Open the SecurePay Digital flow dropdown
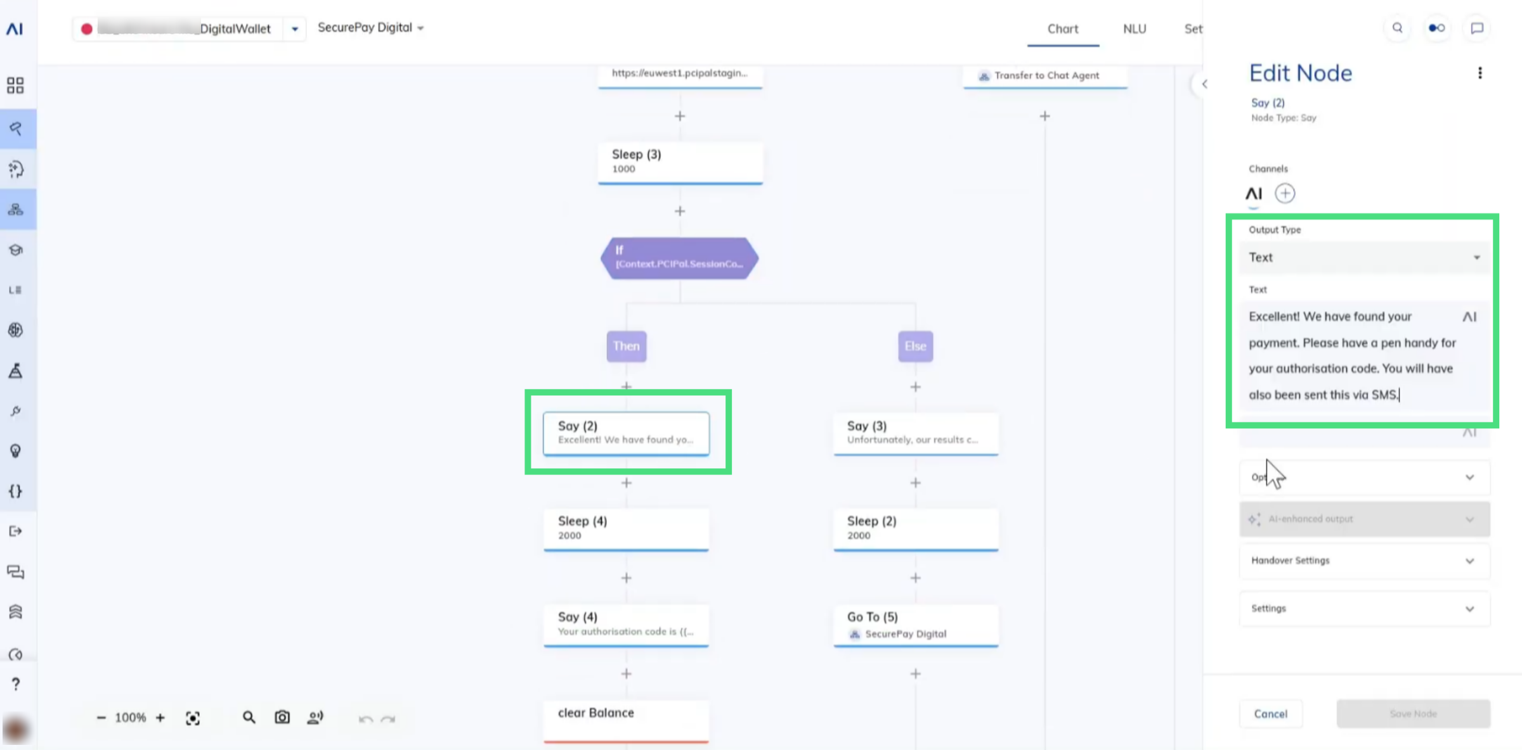The width and height of the screenshot is (1522, 750). [x=371, y=28]
